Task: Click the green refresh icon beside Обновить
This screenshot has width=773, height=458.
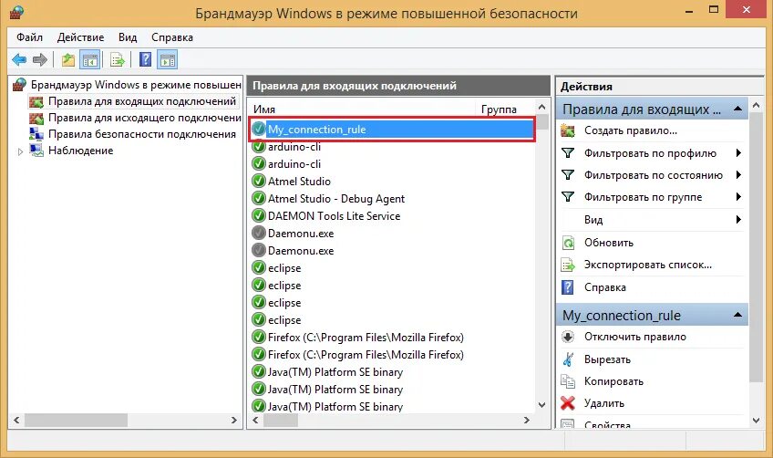Action: [x=568, y=243]
